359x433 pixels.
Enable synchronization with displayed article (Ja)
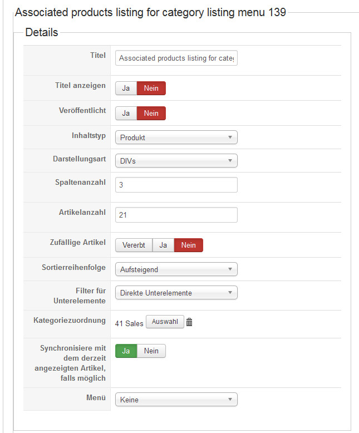tap(126, 351)
